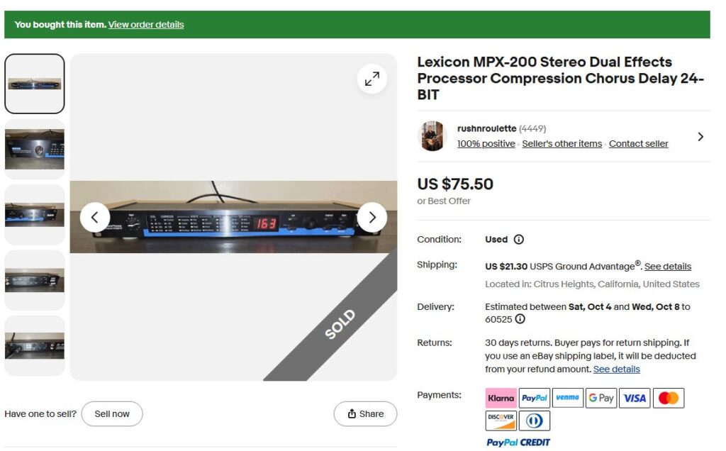Open the image enlarge view
726x451 pixels.
point(372,78)
